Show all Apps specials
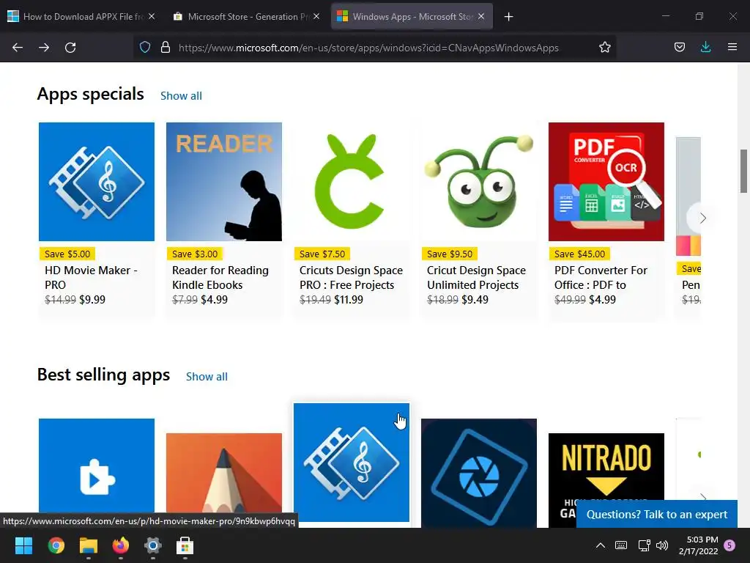The width and height of the screenshot is (750, 563). tap(181, 96)
